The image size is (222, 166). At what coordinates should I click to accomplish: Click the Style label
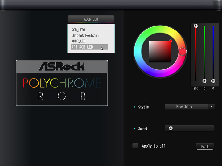[143, 107]
